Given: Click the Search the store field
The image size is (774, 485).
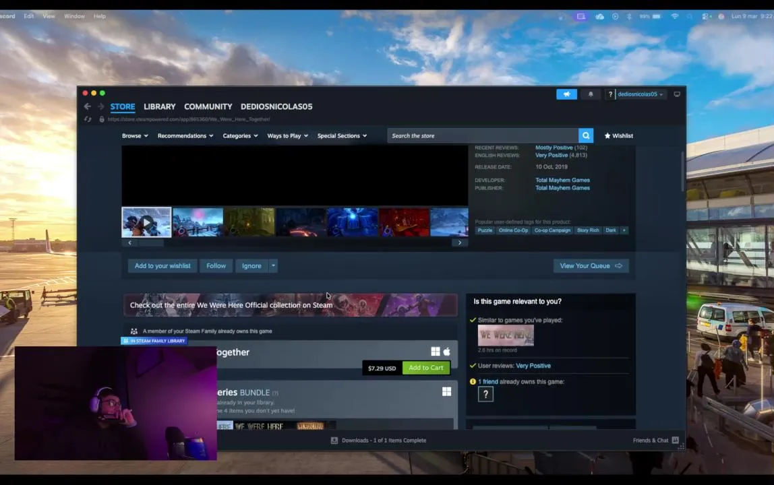Looking at the screenshot, I should [483, 135].
